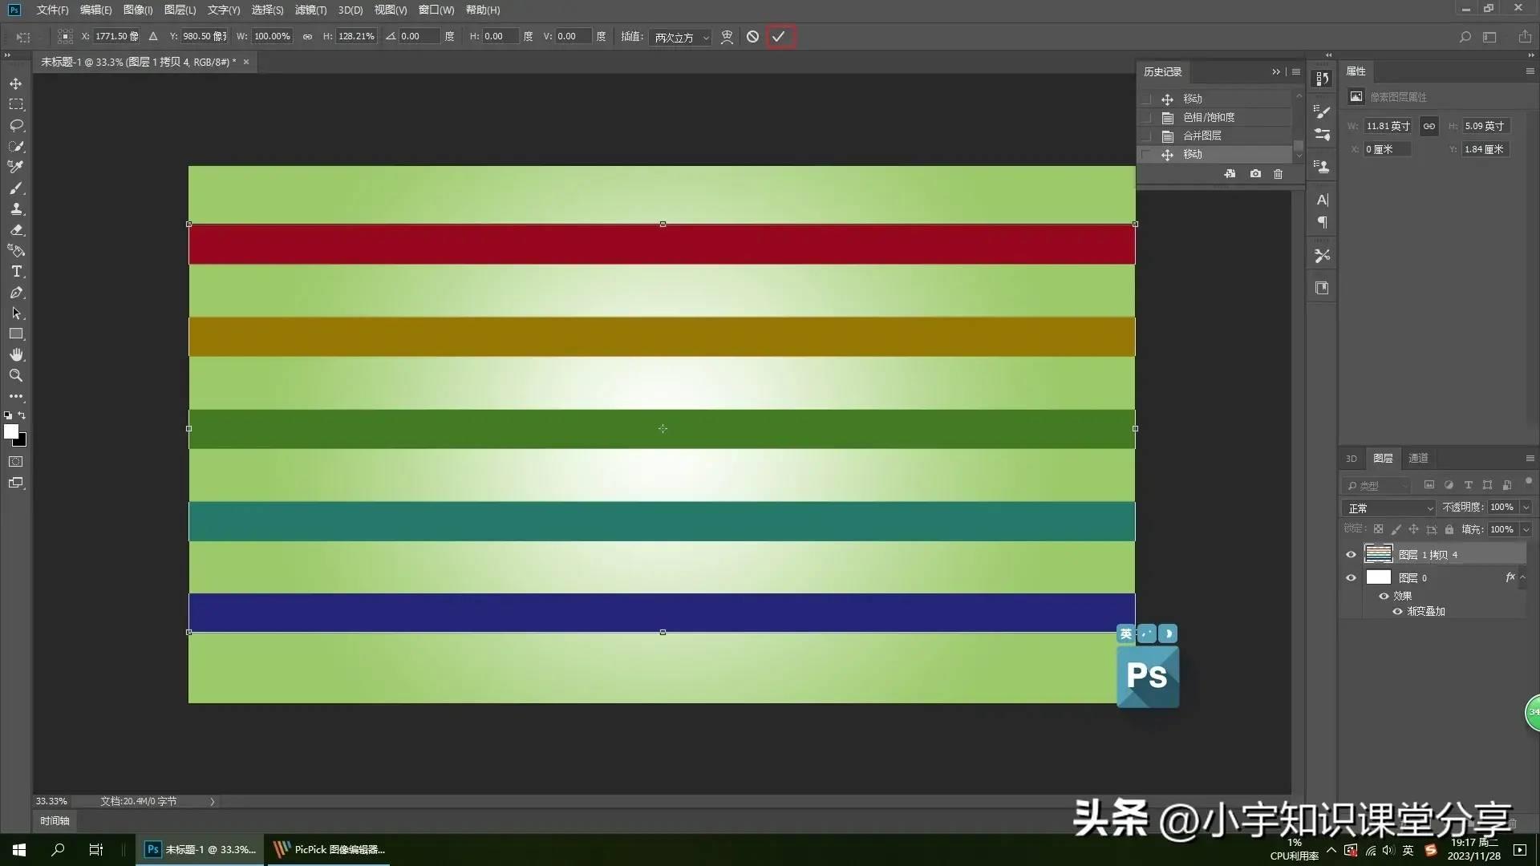Open Windows taskbar search
Image resolution: width=1540 pixels, height=866 pixels.
58,849
